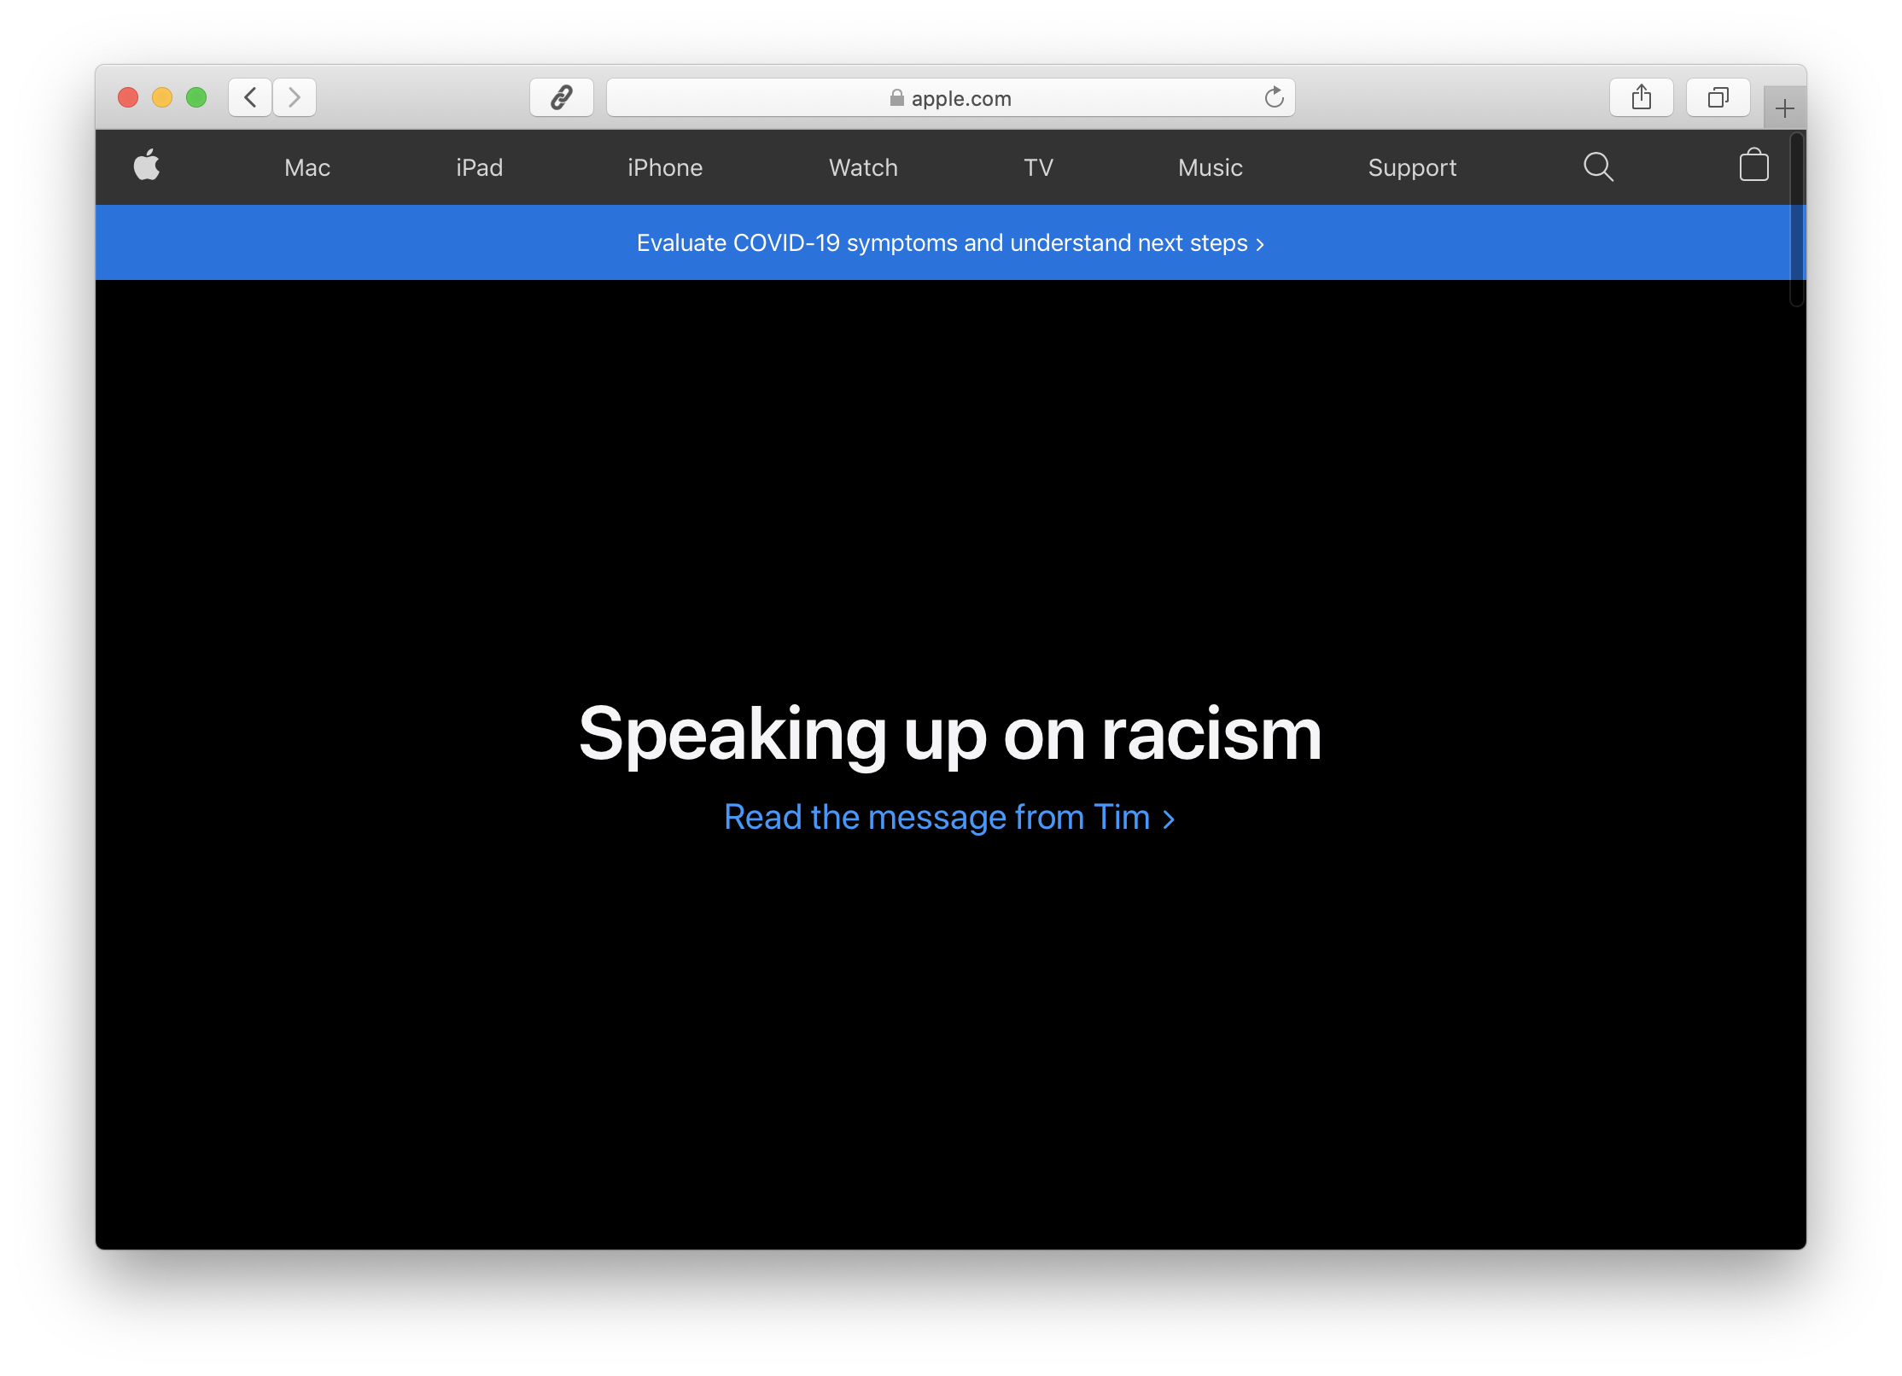Go back with the left arrow button

coord(250,97)
